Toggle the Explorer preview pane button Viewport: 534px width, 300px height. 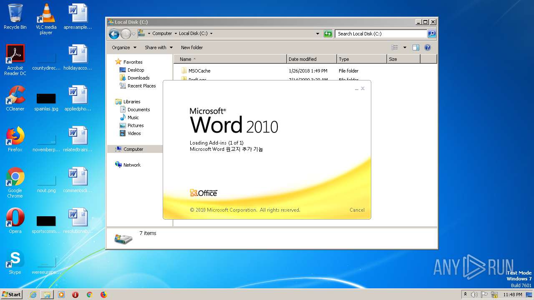416,47
